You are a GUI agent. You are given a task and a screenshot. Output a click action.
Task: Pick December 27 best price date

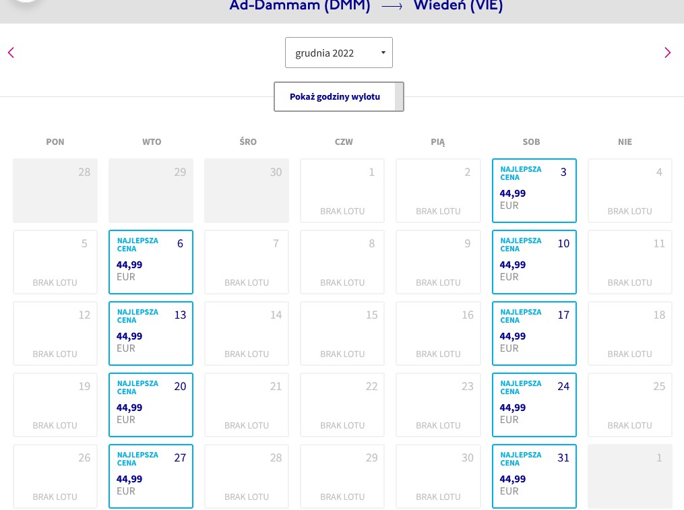[x=151, y=476]
